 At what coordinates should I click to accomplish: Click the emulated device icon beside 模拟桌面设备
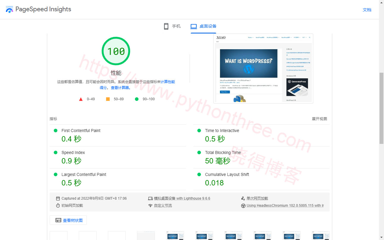coord(150,198)
